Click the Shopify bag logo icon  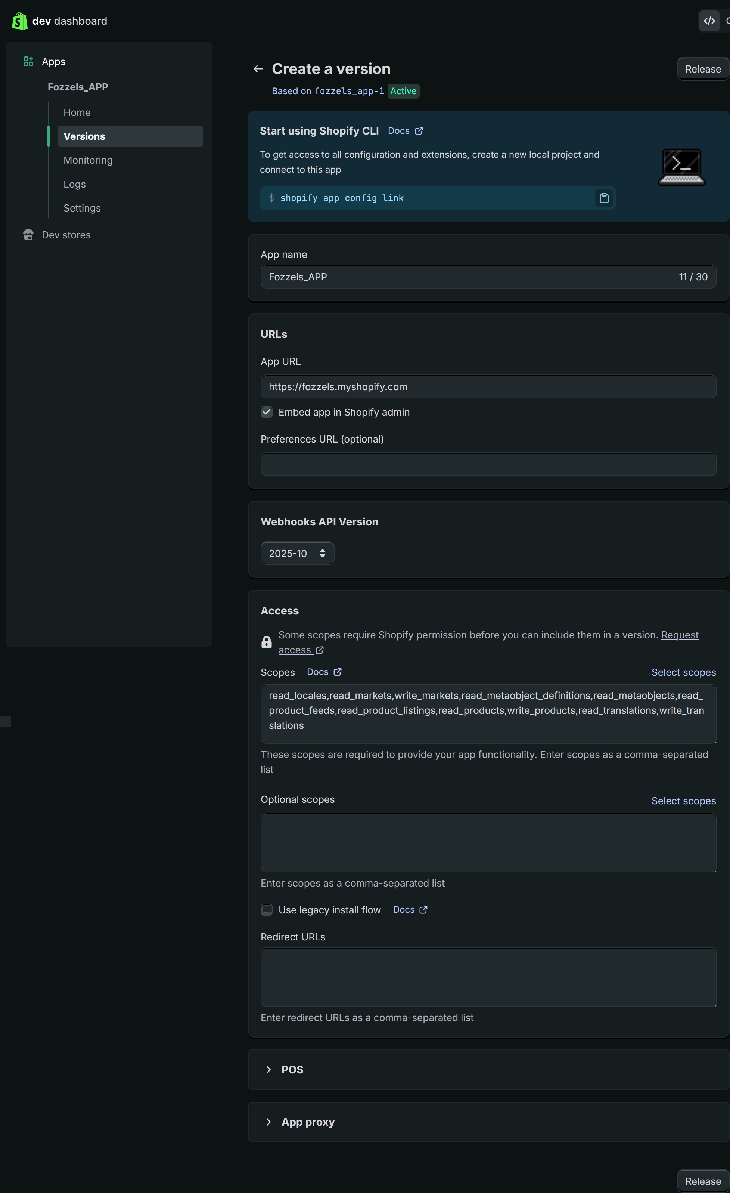point(19,21)
